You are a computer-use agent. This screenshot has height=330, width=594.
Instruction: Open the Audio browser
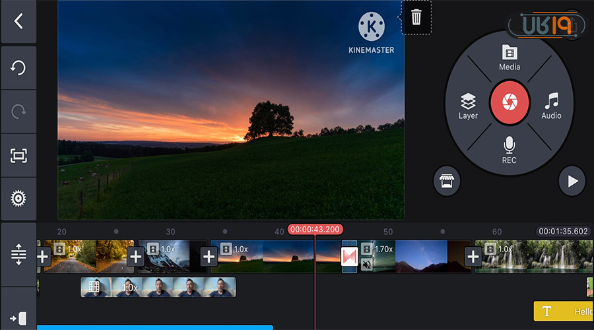coord(551,107)
